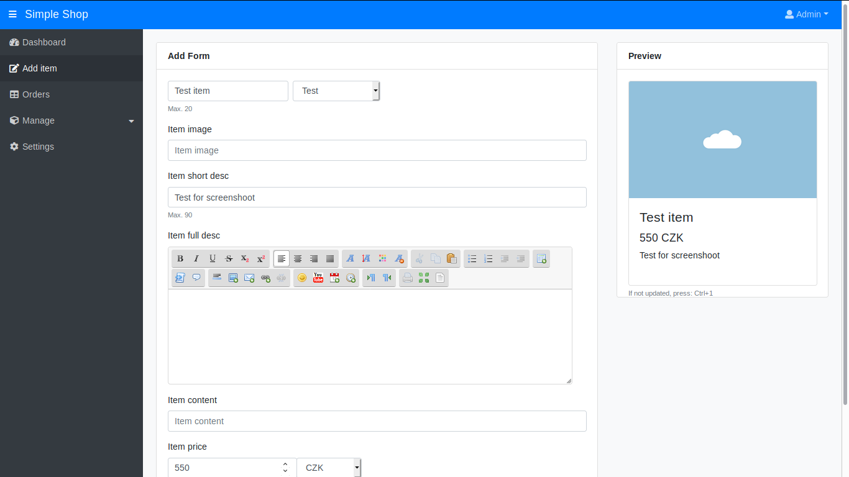Open the CZK currency dropdown
849x477 pixels.
(329, 468)
